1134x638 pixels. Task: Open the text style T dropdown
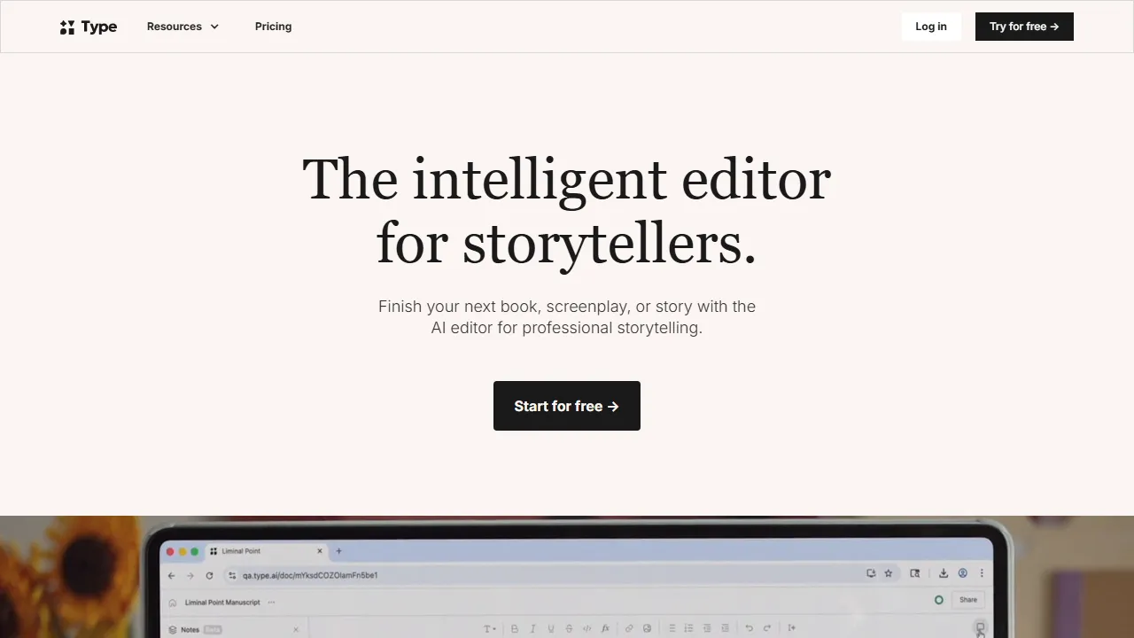[x=490, y=629]
